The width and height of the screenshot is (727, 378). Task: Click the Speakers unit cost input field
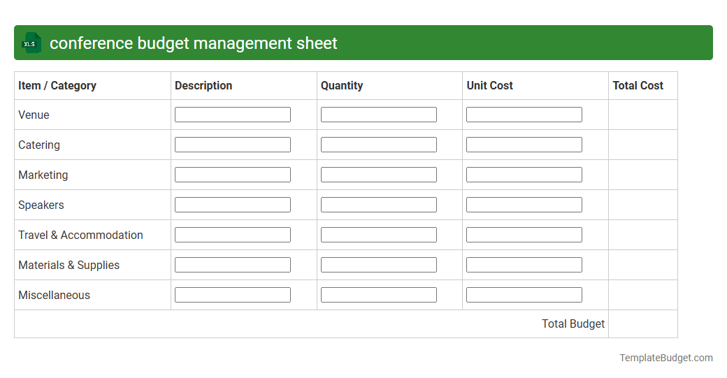click(524, 205)
